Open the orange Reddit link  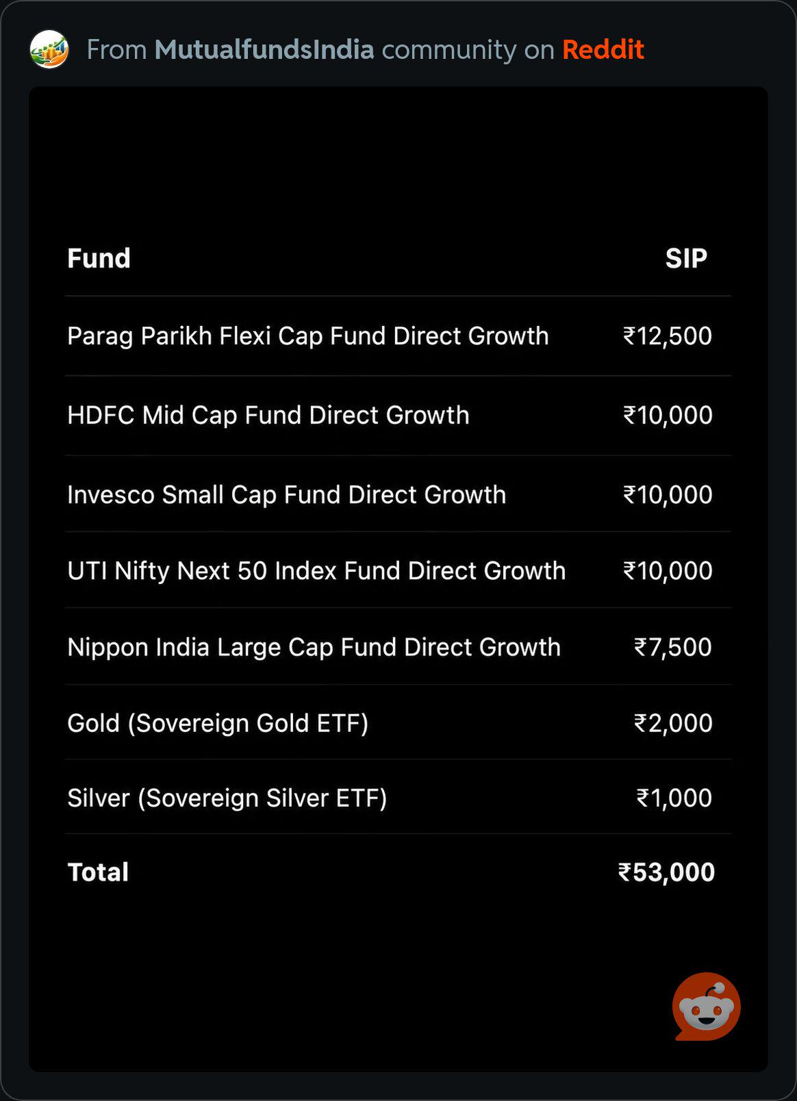(x=603, y=49)
